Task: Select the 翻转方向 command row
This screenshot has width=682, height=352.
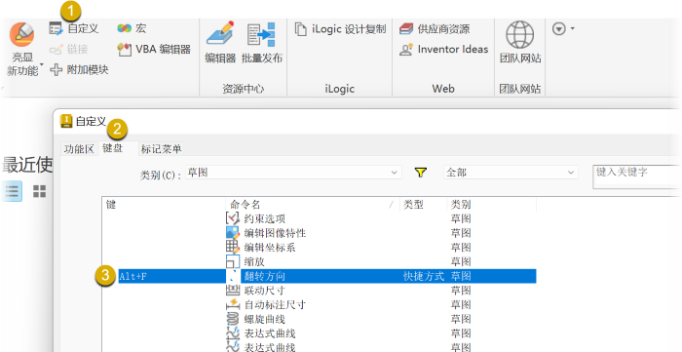Action: coord(326,276)
